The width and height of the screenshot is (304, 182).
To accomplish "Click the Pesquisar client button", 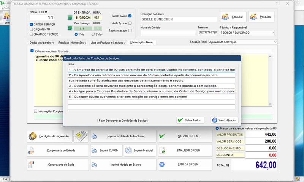I will (x=261, y=17).
